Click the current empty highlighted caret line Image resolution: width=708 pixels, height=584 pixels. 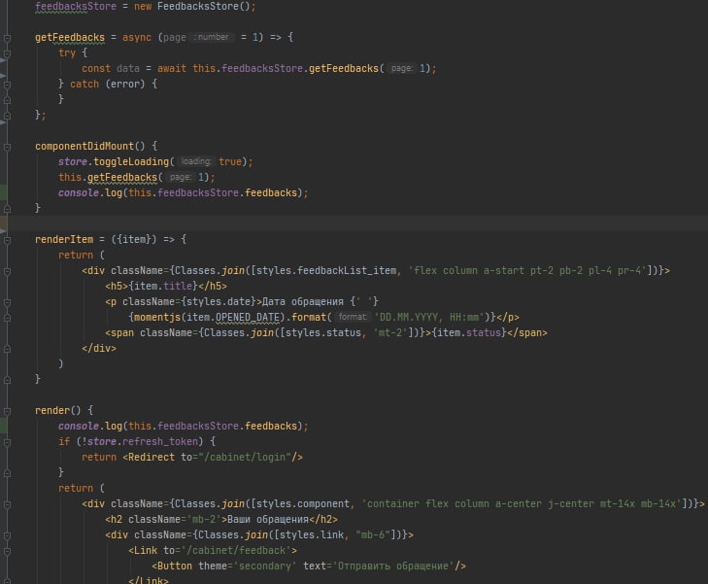click(357, 223)
